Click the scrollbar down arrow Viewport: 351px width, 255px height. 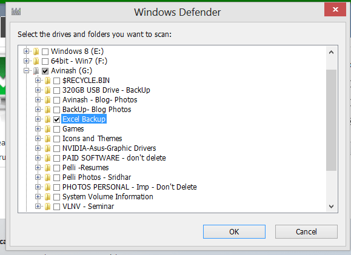332,206
